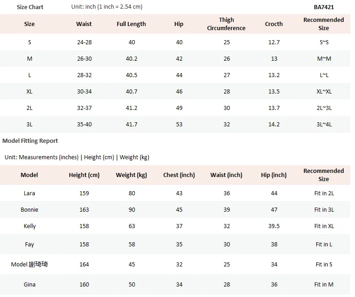The image size is (355, 297).
Task: Click Fay's hip value 38
Action: click(274, 245)
